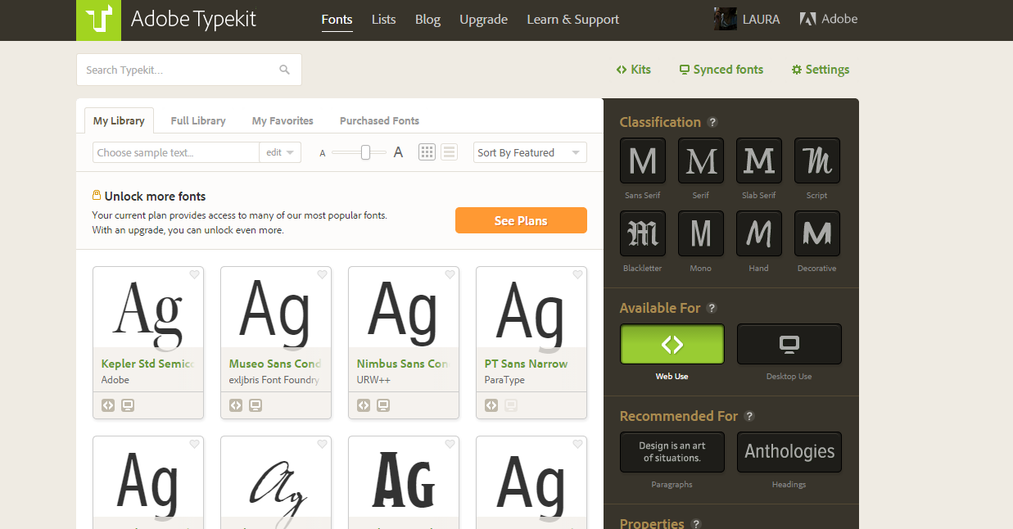Open the Sort By Featured dropdown
Image resolution: width=1013 pixels, height=529 pixels.
tap(531, 152)
